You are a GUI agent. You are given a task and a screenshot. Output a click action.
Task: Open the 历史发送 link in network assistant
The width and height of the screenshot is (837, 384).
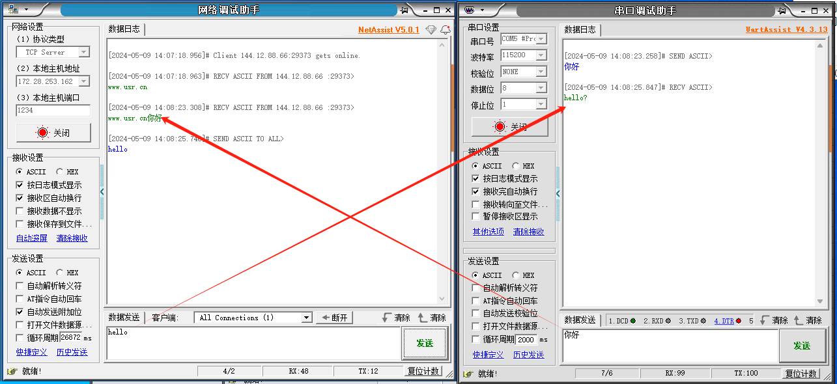[x=72, y=352]
